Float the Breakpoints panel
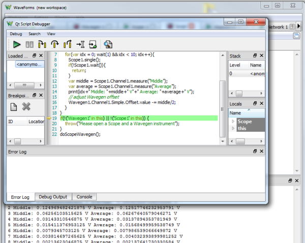This screenshot has width=305, height=243. tap(35, 96)
